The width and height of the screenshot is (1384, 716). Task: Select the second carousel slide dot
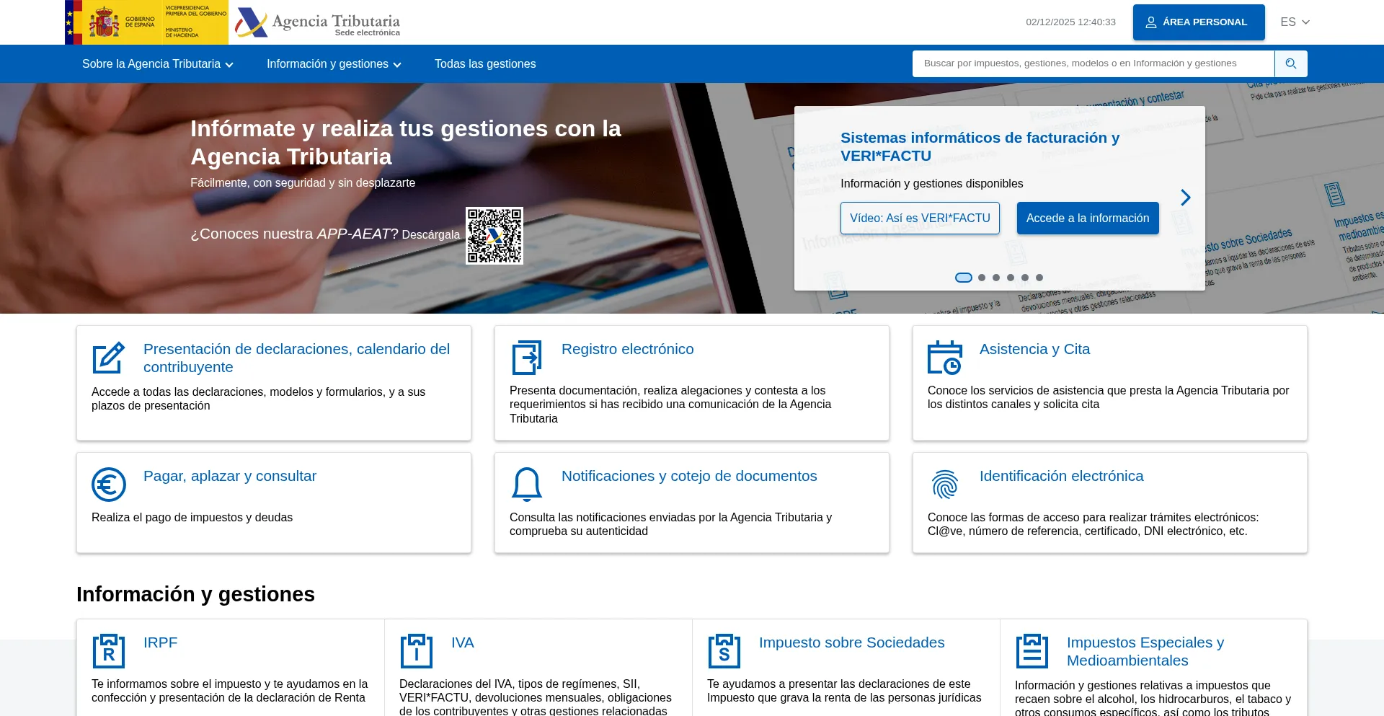click(982, 278)
